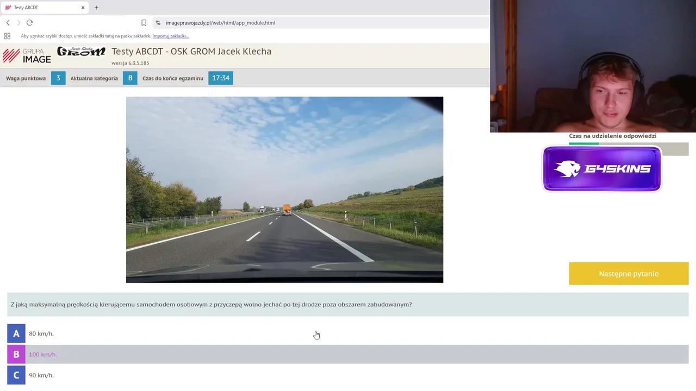The height and width of the screenshot is (391, 696).
Task: Click the Aktualna kategoria label
Action: 94,78
